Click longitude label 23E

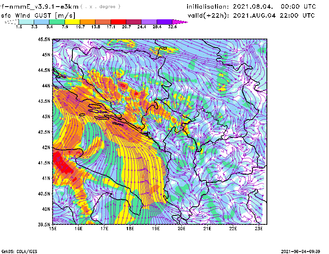259,229
